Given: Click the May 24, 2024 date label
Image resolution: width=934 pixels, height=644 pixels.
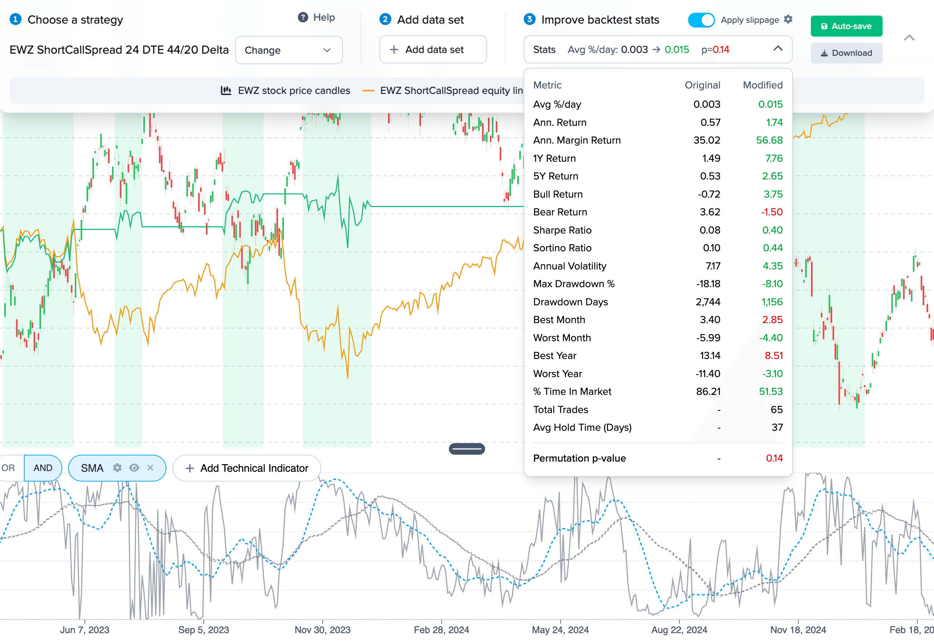Looking at the screenshot, I should tap(560, 630).
